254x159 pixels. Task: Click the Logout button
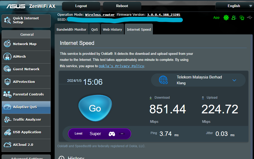pyautogui.click(x=81, y=6)
